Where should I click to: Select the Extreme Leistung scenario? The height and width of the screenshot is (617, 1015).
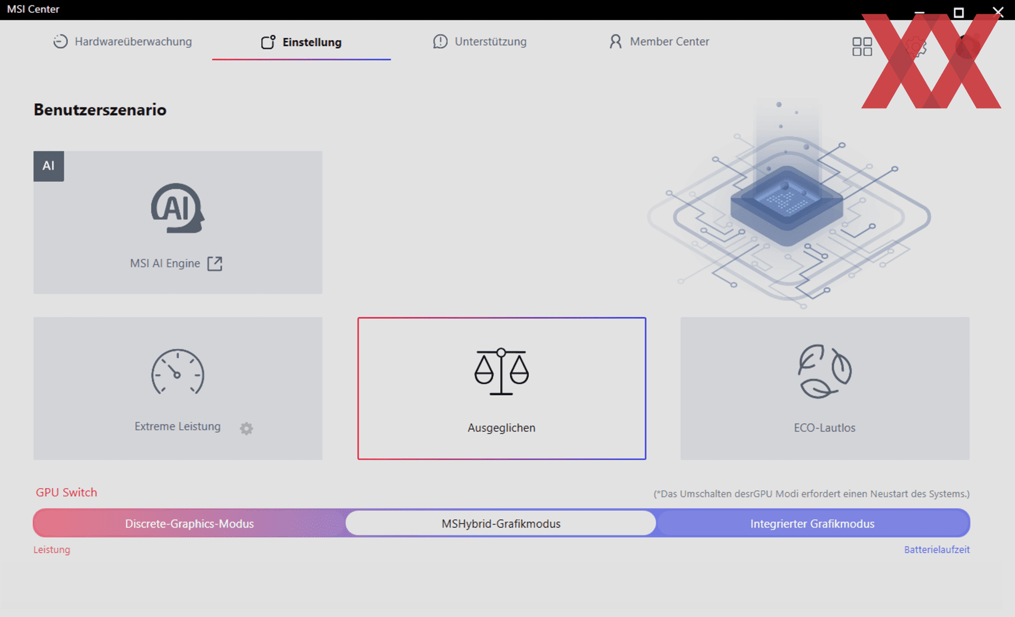point(178,388)
